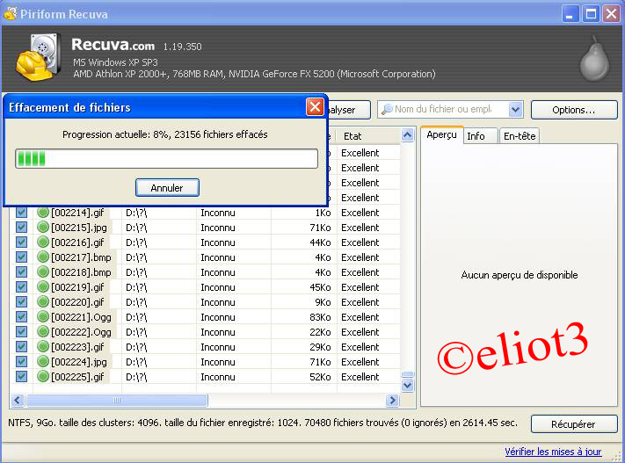Image resolution: width=625 pixels, height=463 pixels.
Task: Click the 52Ko size cell
Action: (x=320, y=377)
